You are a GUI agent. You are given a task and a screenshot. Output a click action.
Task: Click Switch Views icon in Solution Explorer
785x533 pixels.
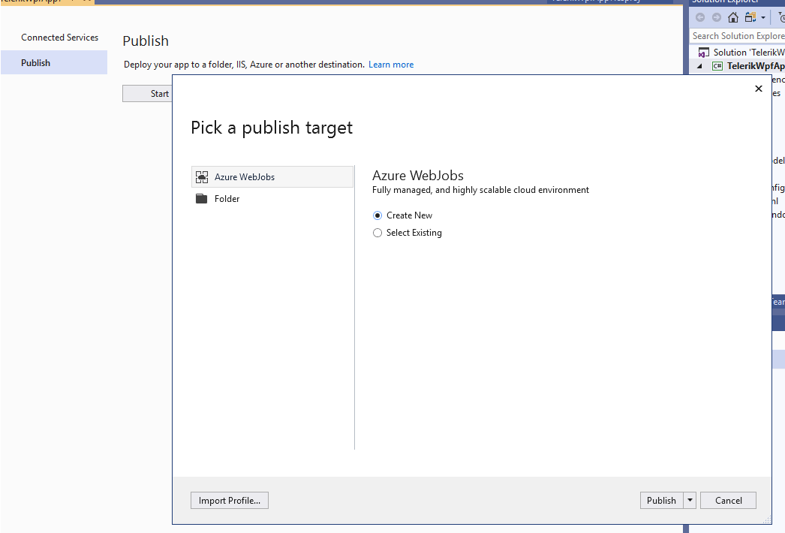click(750, 17)
